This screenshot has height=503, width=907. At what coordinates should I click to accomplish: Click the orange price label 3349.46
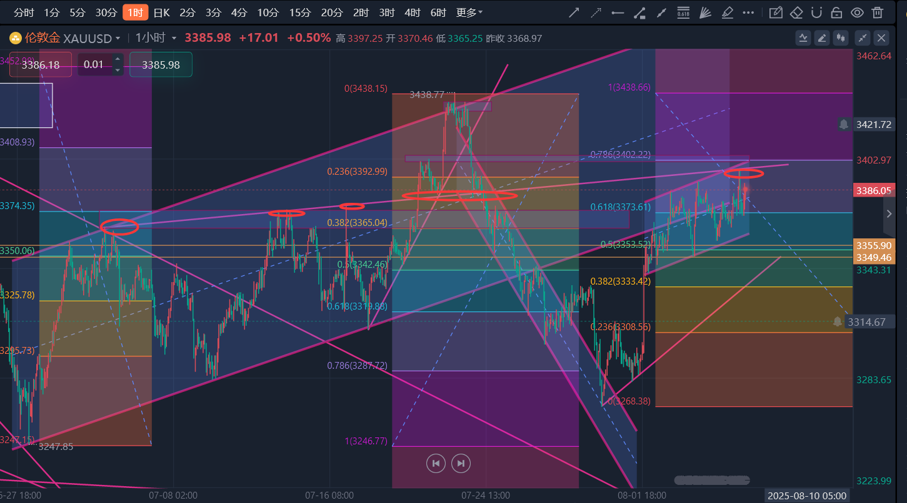click(874, 257)
